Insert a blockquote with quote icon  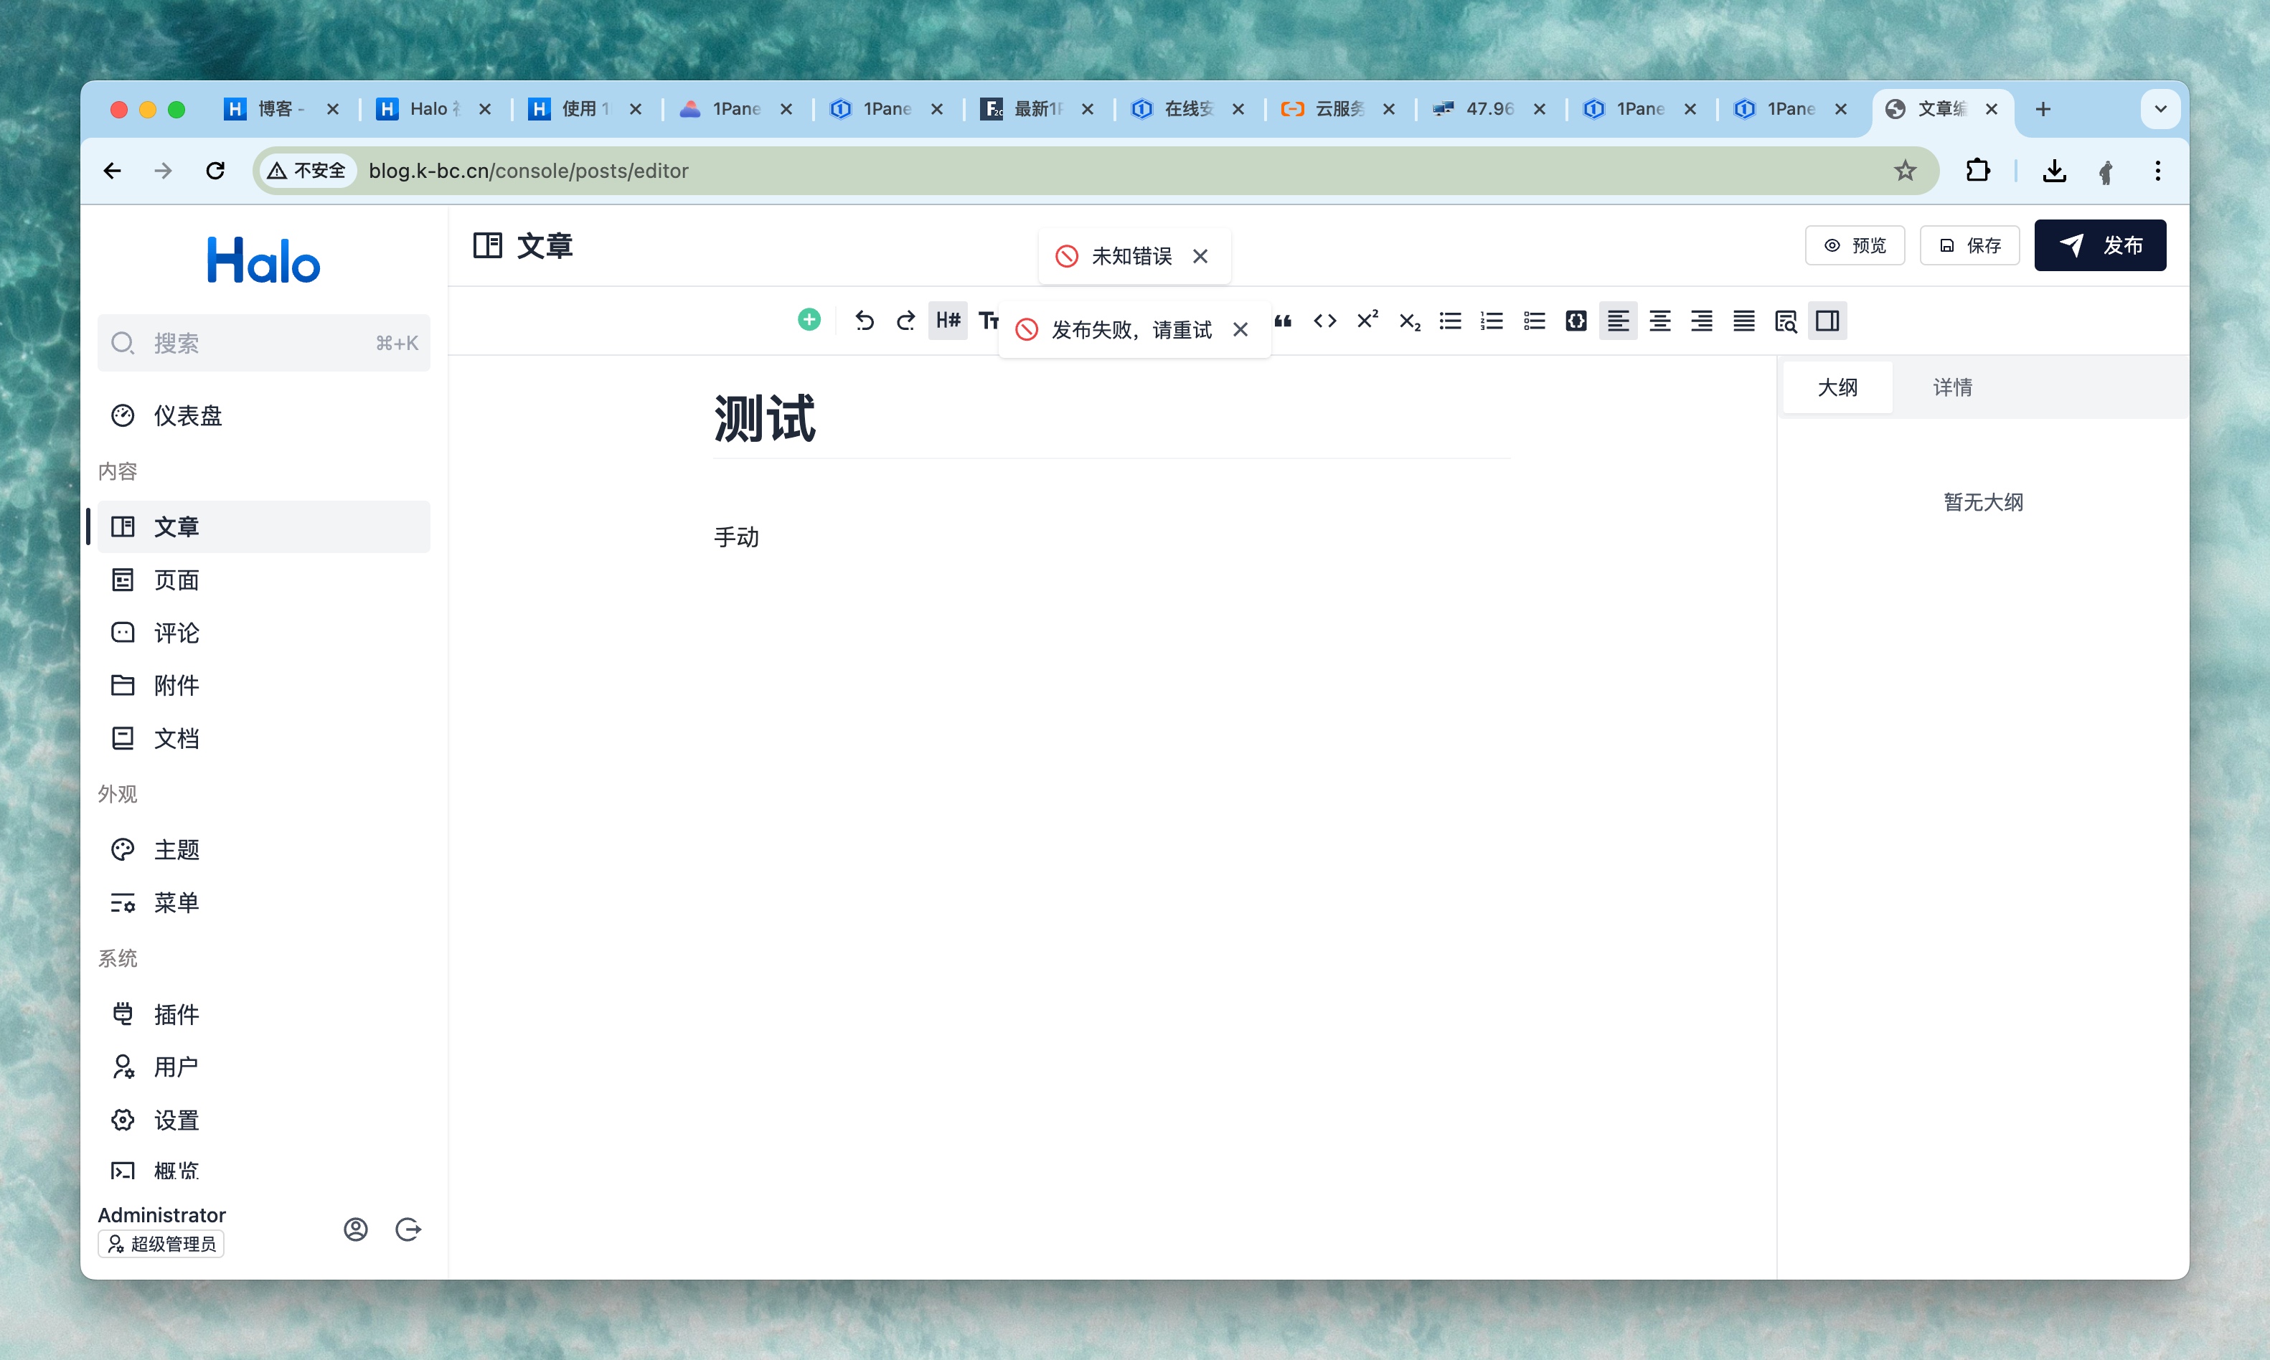pyautogui.click(x=1283, y=321)
